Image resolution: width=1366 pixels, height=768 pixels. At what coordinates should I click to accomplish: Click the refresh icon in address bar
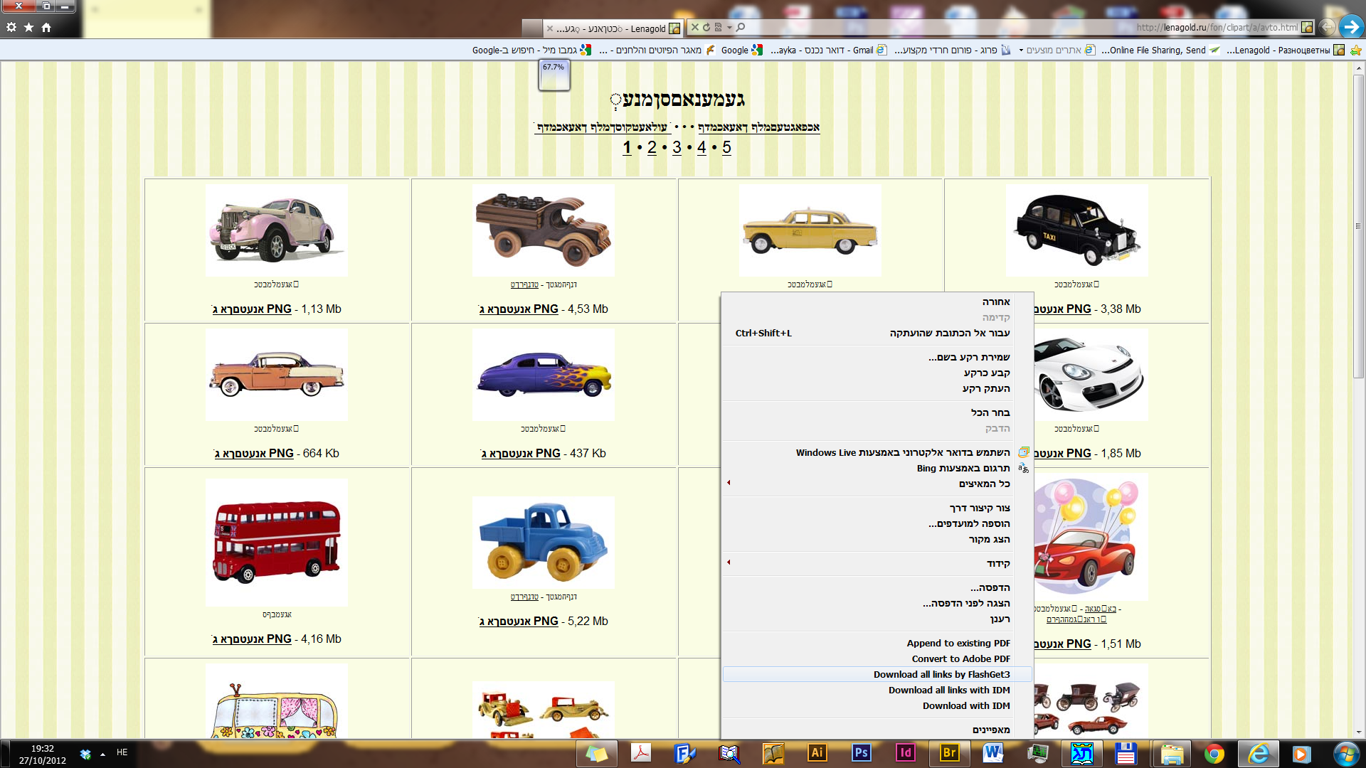pyautogui.click(x=706, y=27)
